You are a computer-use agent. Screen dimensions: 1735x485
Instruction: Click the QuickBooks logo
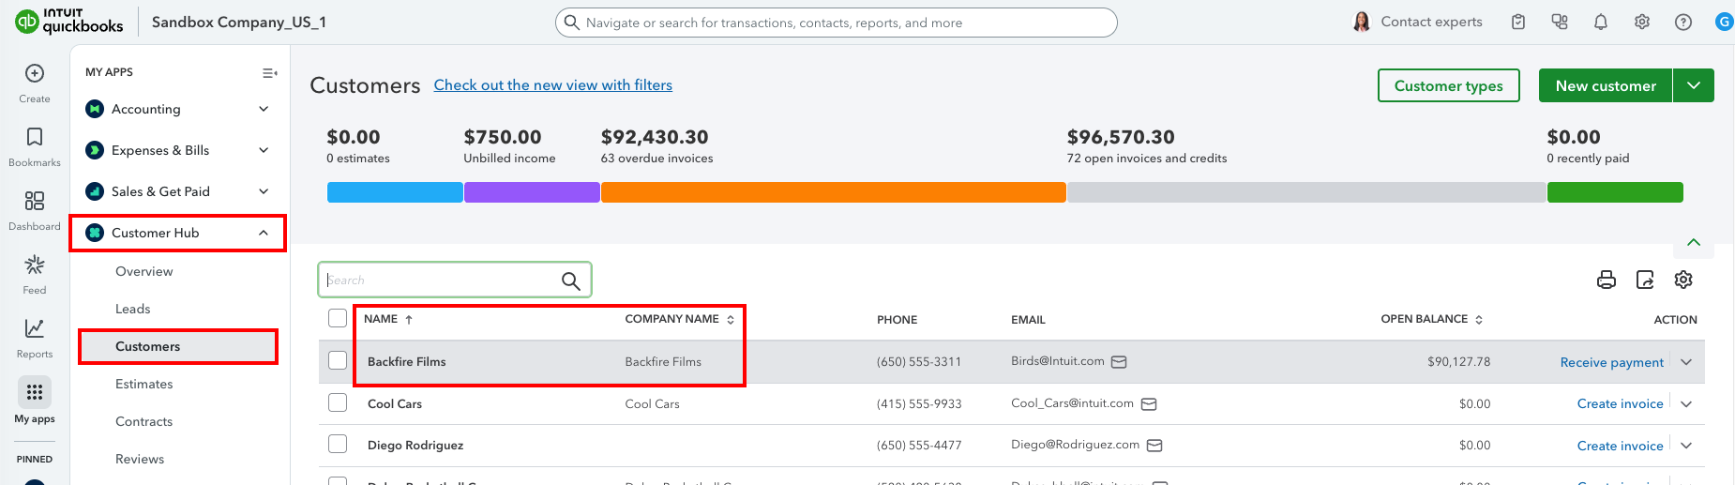pyautogui.click(x=69, y=22)
